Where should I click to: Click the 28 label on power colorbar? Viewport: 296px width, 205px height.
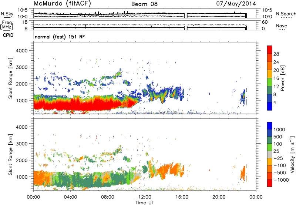pos(276,54)
